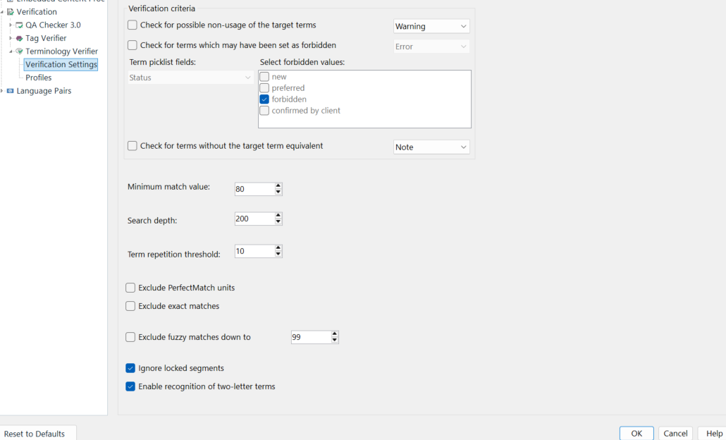Viewport: 726px width, 440px height.
Task: Click the Reset to Defaults button
Action: tap(35, 434)
